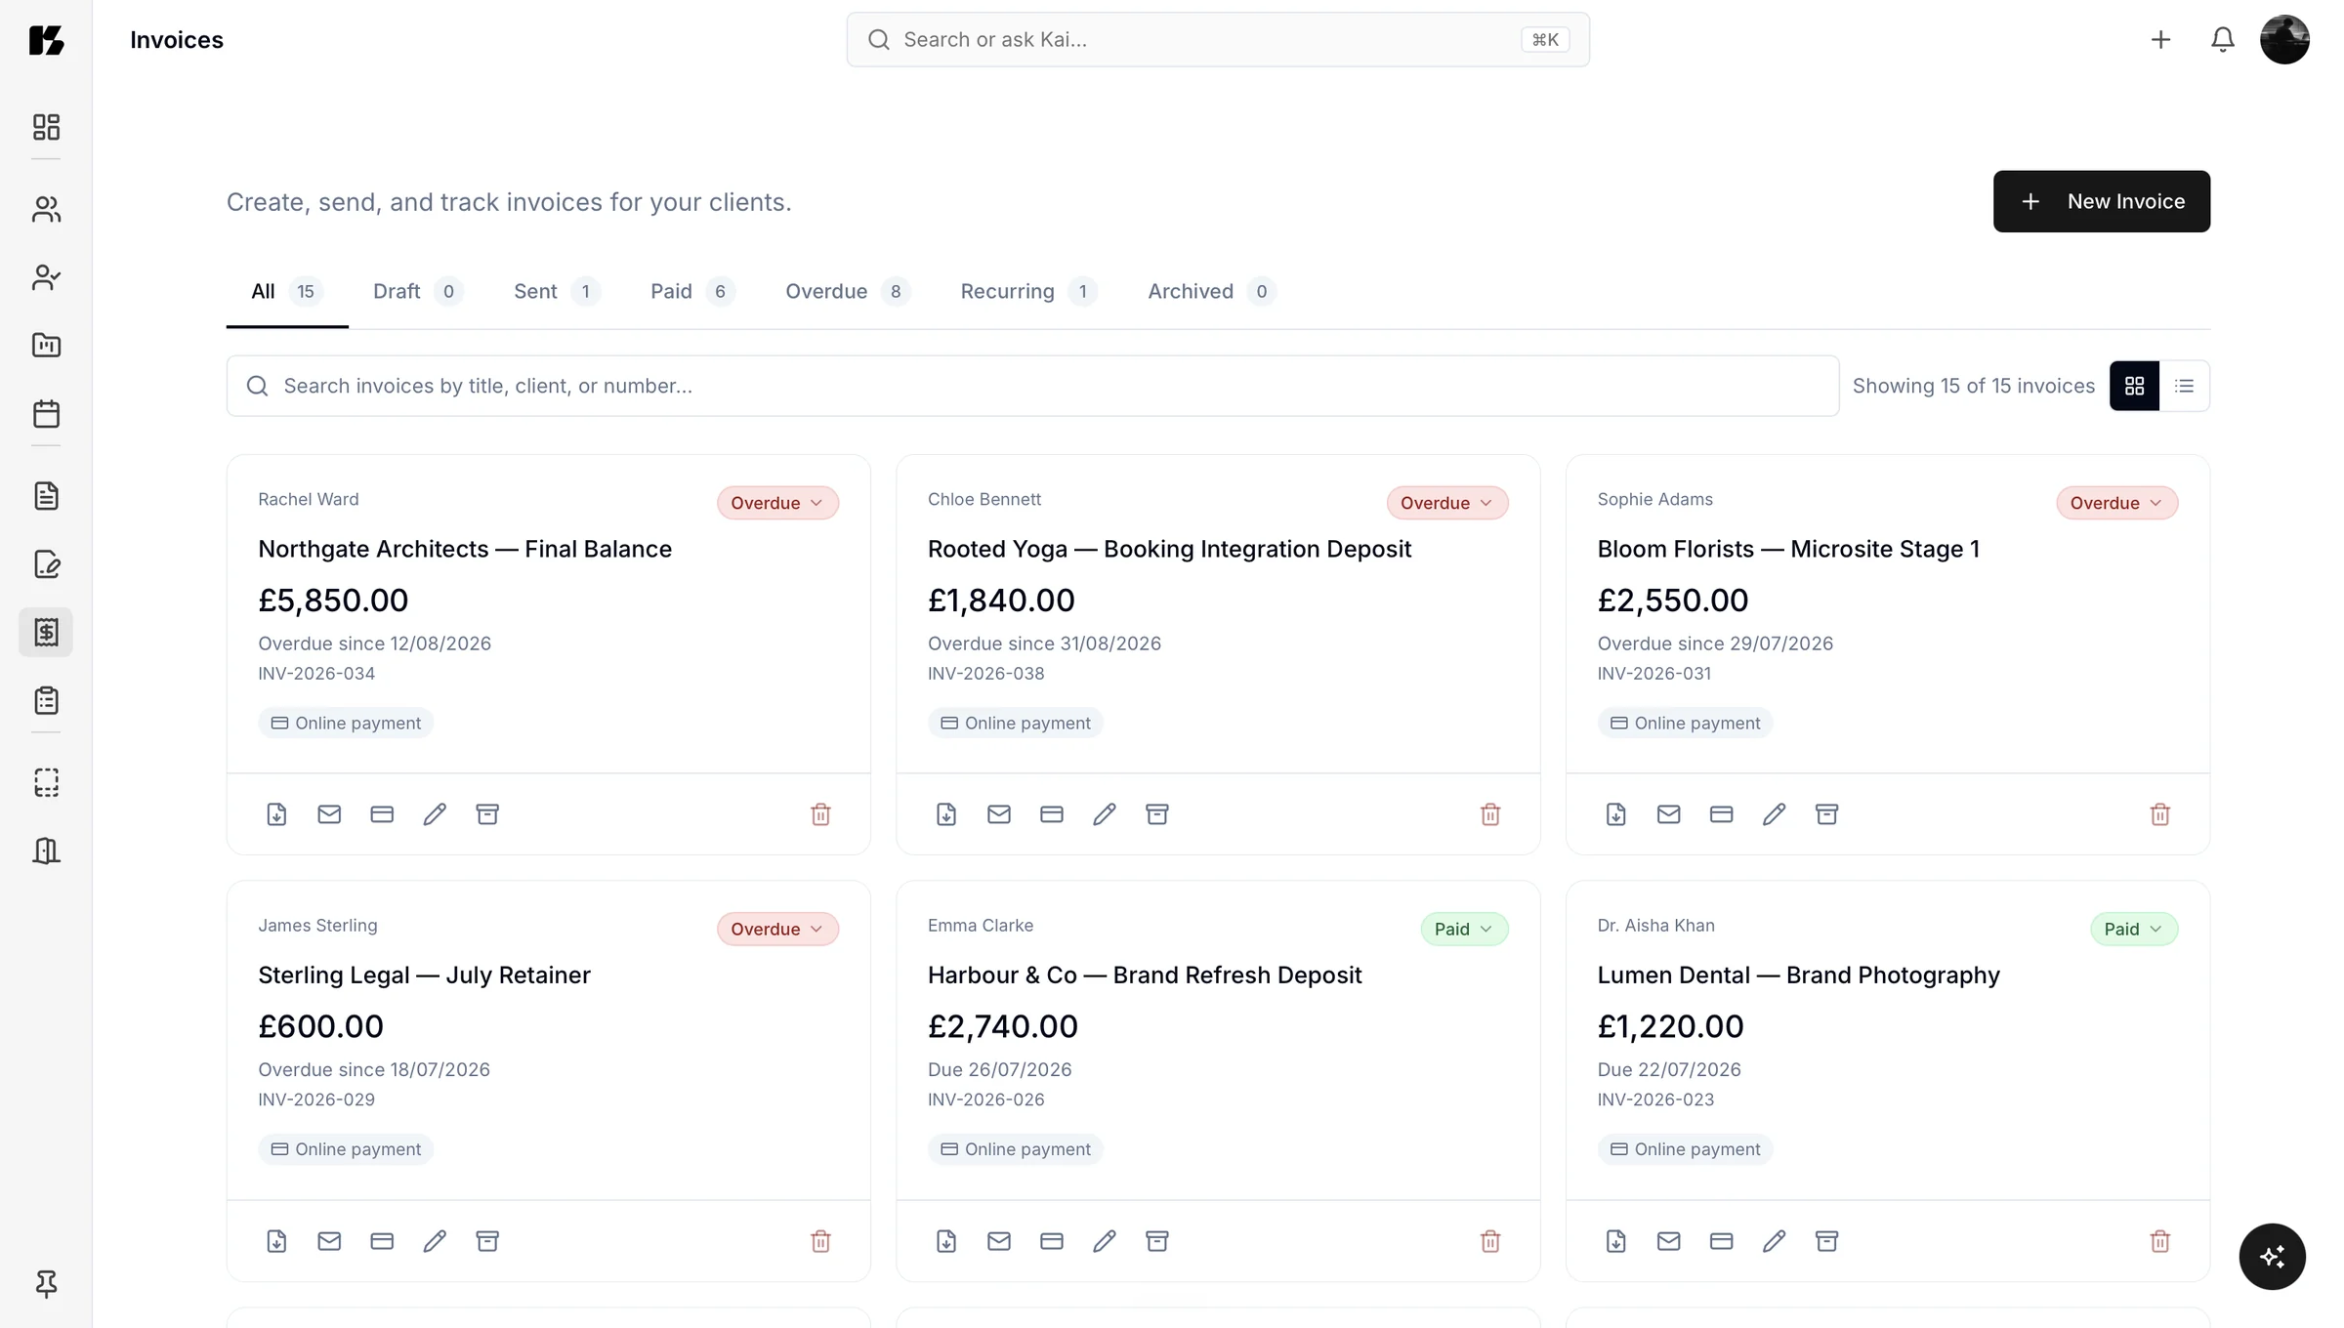Image resolution: width=2344 pixels, height=1328 pixels.
Task: Click the pin icon at sidebar bottom
Action: (46, 1283)
